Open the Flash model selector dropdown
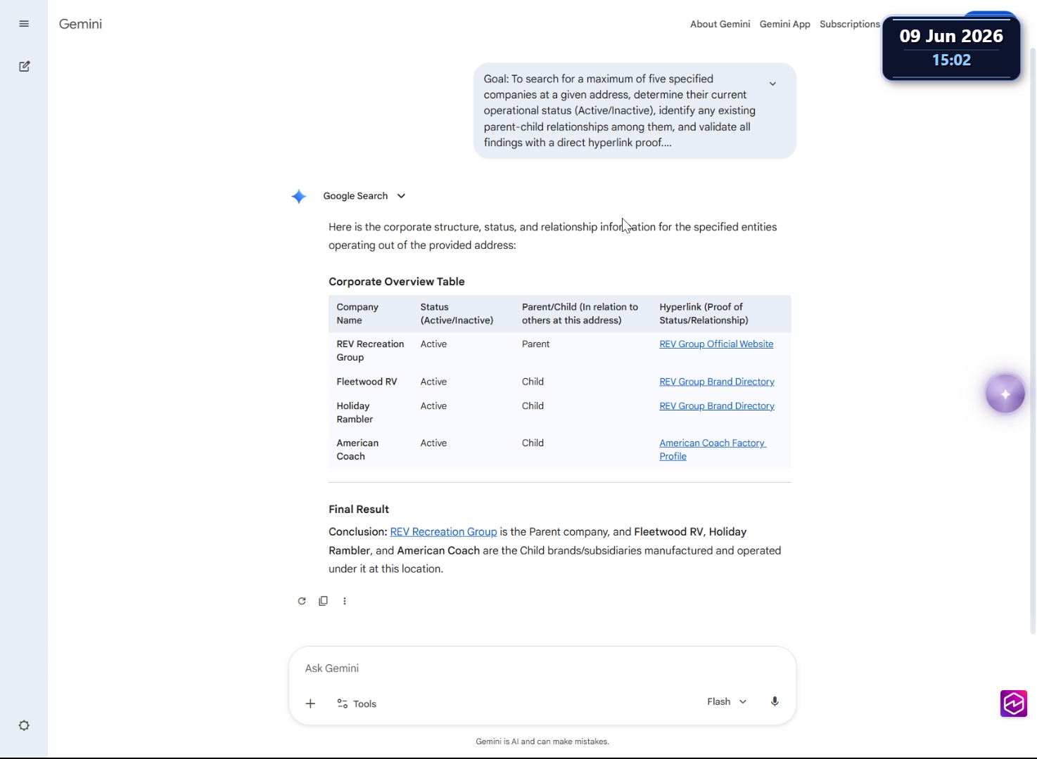 (x=727, y=701)
